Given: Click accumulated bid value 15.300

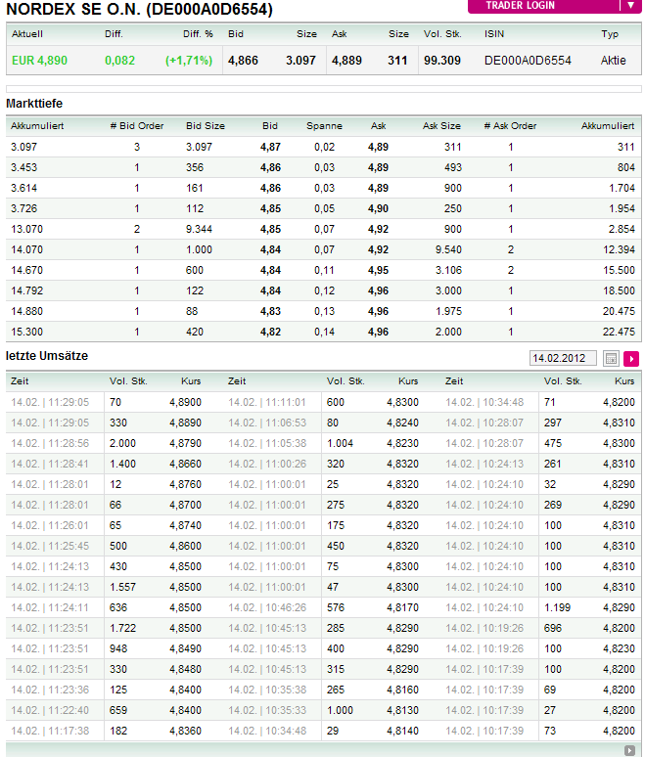Looking at the screenshot, I should click(27, 333).
